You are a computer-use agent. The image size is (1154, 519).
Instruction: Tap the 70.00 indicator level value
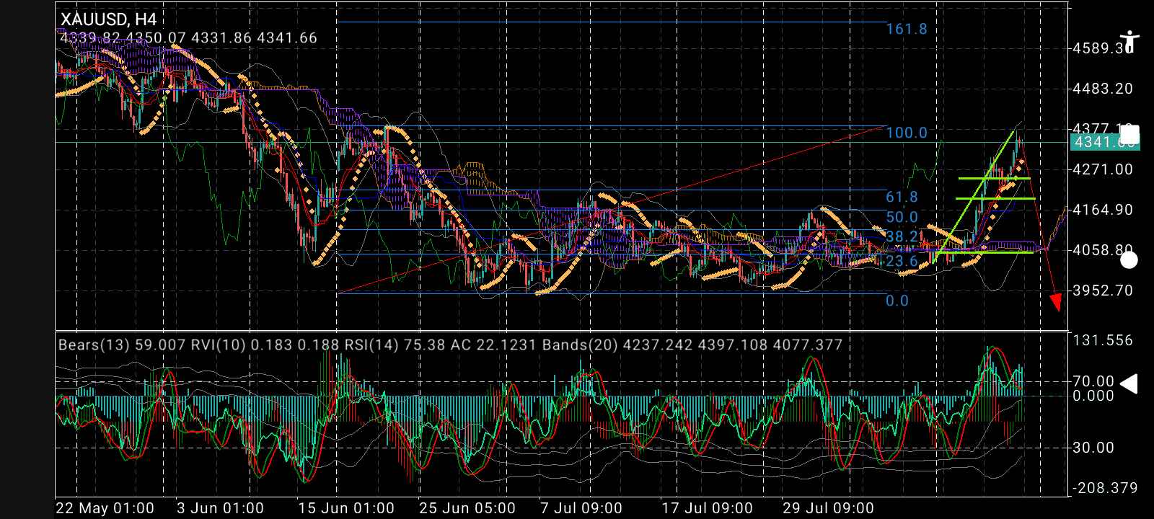tap(1093, 381)
